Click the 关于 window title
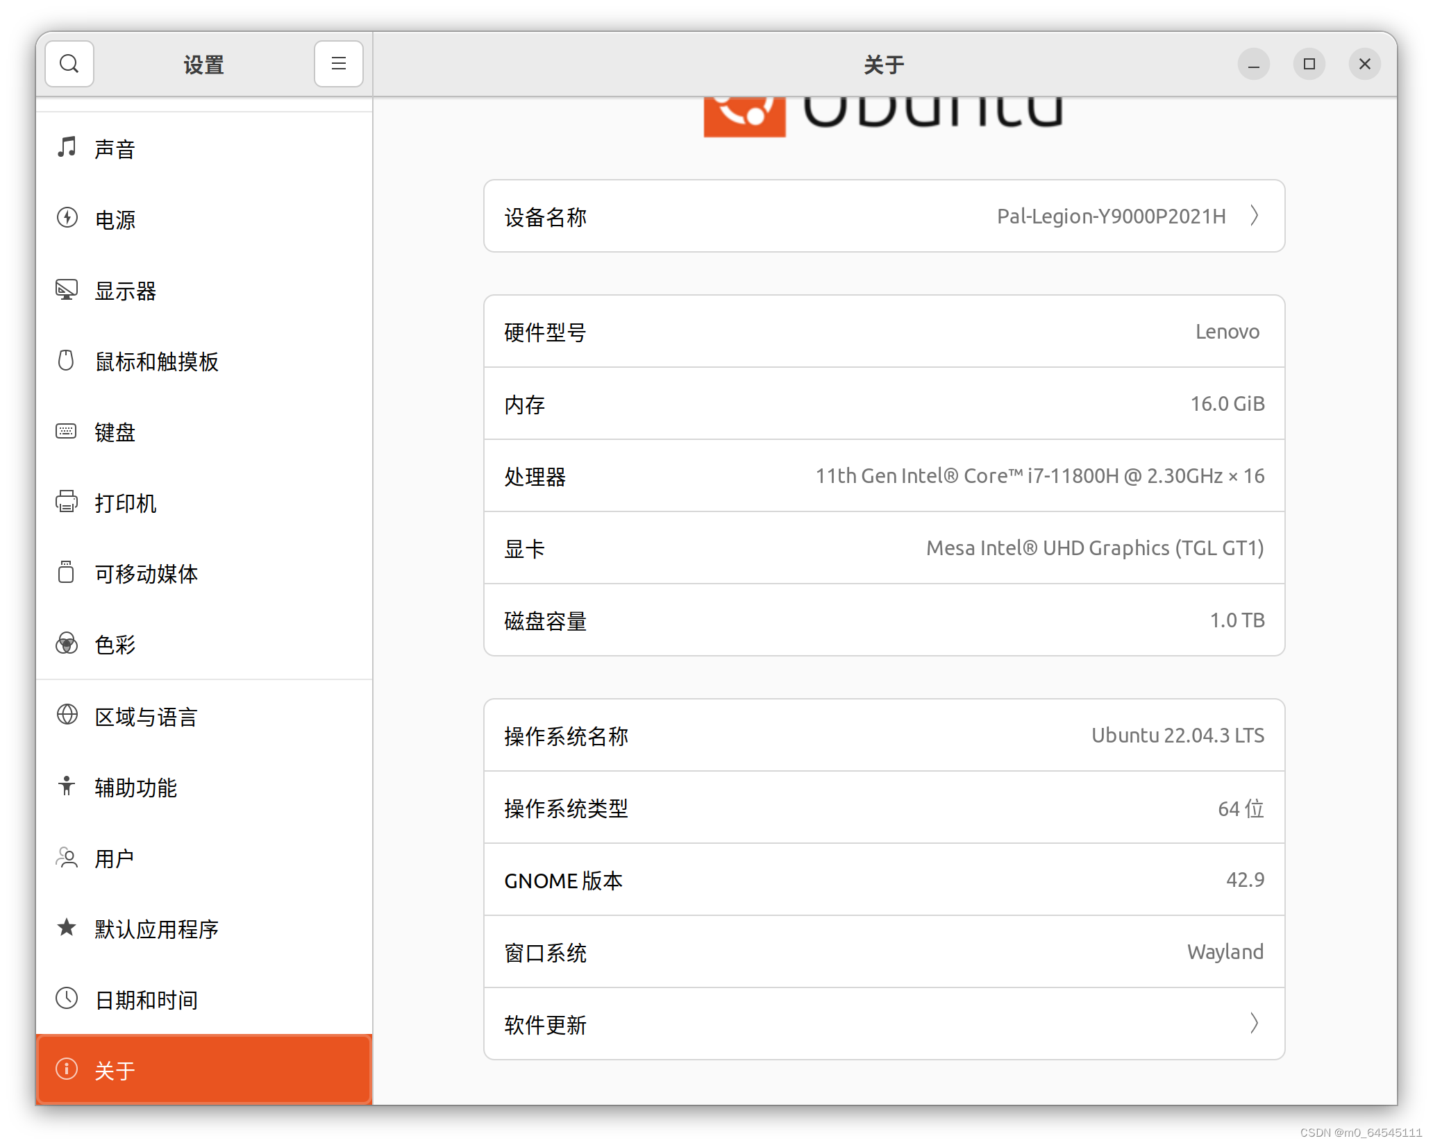1433x1145 pixels. [884, 65]
